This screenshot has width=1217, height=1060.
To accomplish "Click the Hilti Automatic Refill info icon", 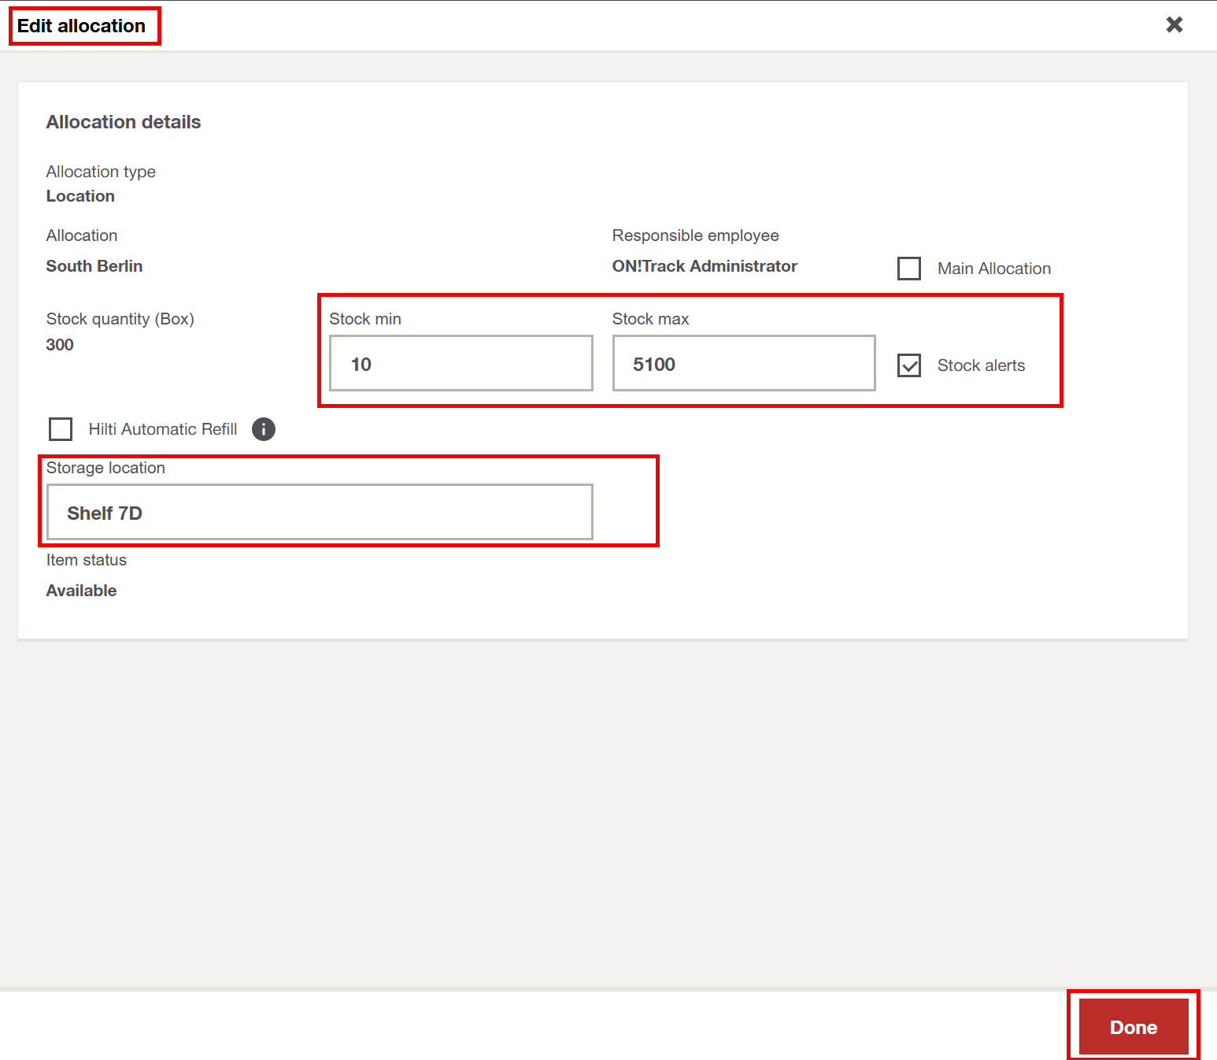I will click(264, 429).
